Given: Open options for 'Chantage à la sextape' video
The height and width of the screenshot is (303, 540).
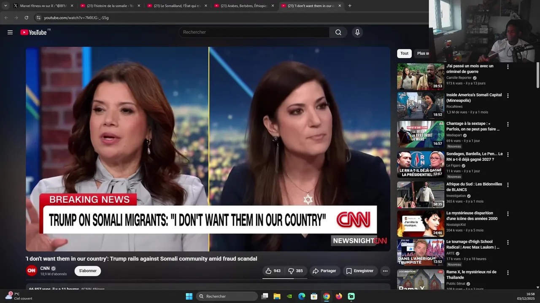Looking at the screenshot, I should (508, 125).
